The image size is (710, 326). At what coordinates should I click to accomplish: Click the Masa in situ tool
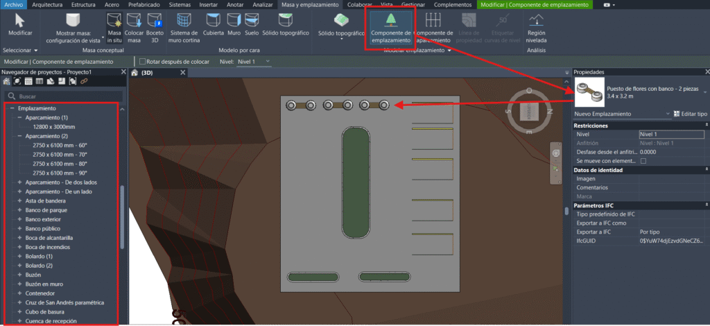[114, 28]
